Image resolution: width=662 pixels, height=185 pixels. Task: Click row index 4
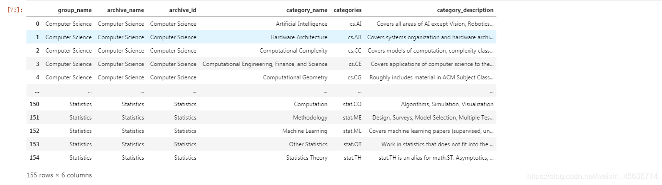(x=37, y=77)
